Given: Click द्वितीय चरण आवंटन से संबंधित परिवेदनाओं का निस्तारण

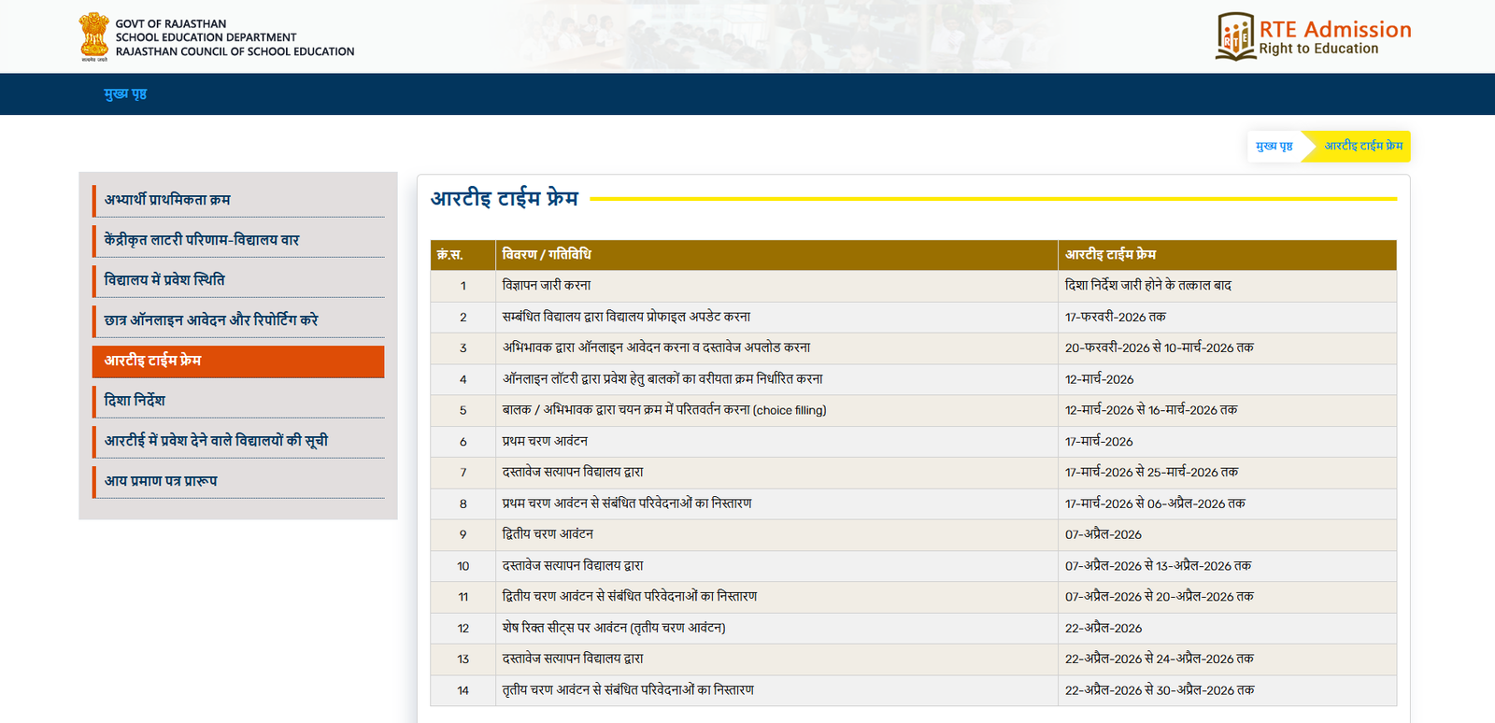Looking at the screenshot, I should click(630, 597).
